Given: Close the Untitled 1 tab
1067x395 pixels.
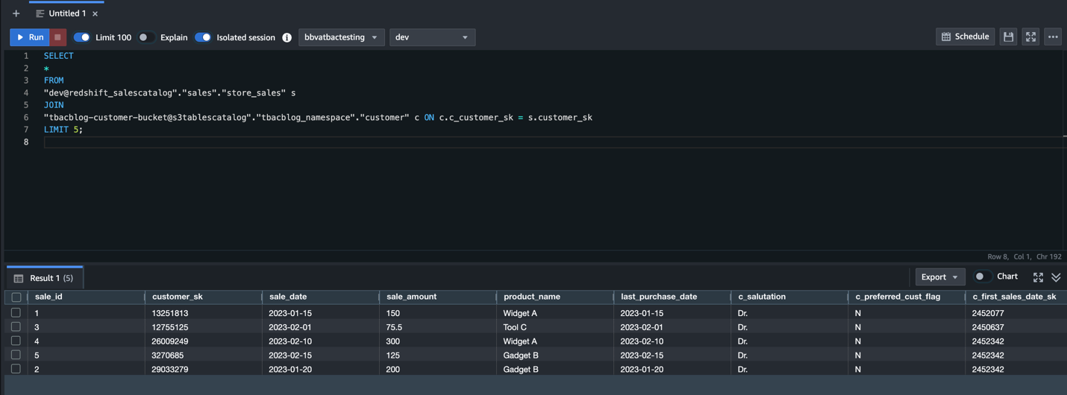Looking at the screenshot, I should [95, 13].
